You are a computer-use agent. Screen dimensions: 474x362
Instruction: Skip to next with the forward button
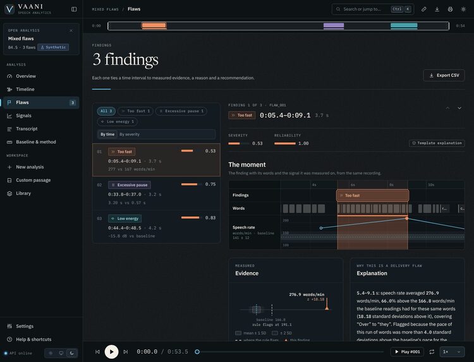(x=126, y=352)
